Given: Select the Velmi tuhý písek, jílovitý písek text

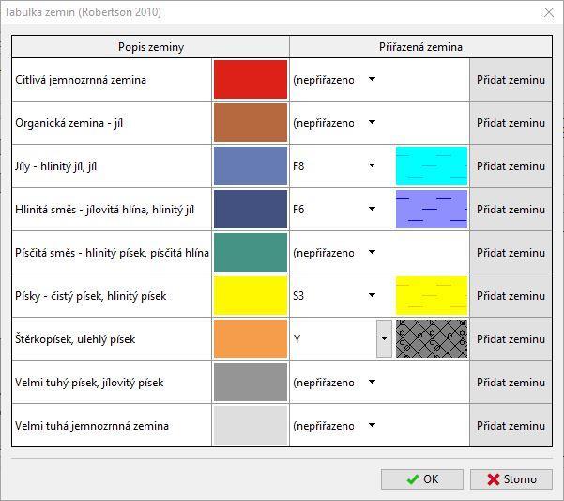Looking at the screenshot, I should 89,383.
